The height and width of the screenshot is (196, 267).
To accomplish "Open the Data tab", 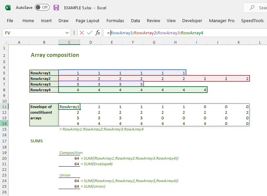I will pyautogui.click(x=135, y=20).
